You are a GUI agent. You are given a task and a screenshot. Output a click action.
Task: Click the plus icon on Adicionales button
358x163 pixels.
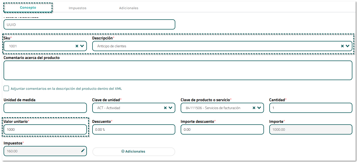pos(123,151)
